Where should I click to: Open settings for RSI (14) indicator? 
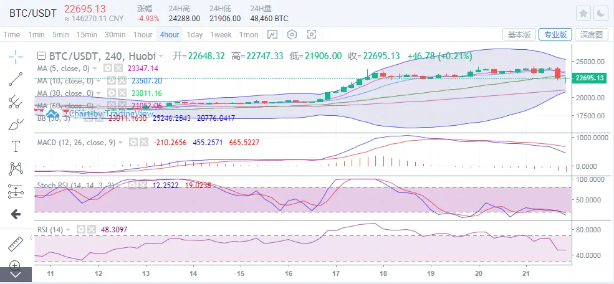[81, 229]
